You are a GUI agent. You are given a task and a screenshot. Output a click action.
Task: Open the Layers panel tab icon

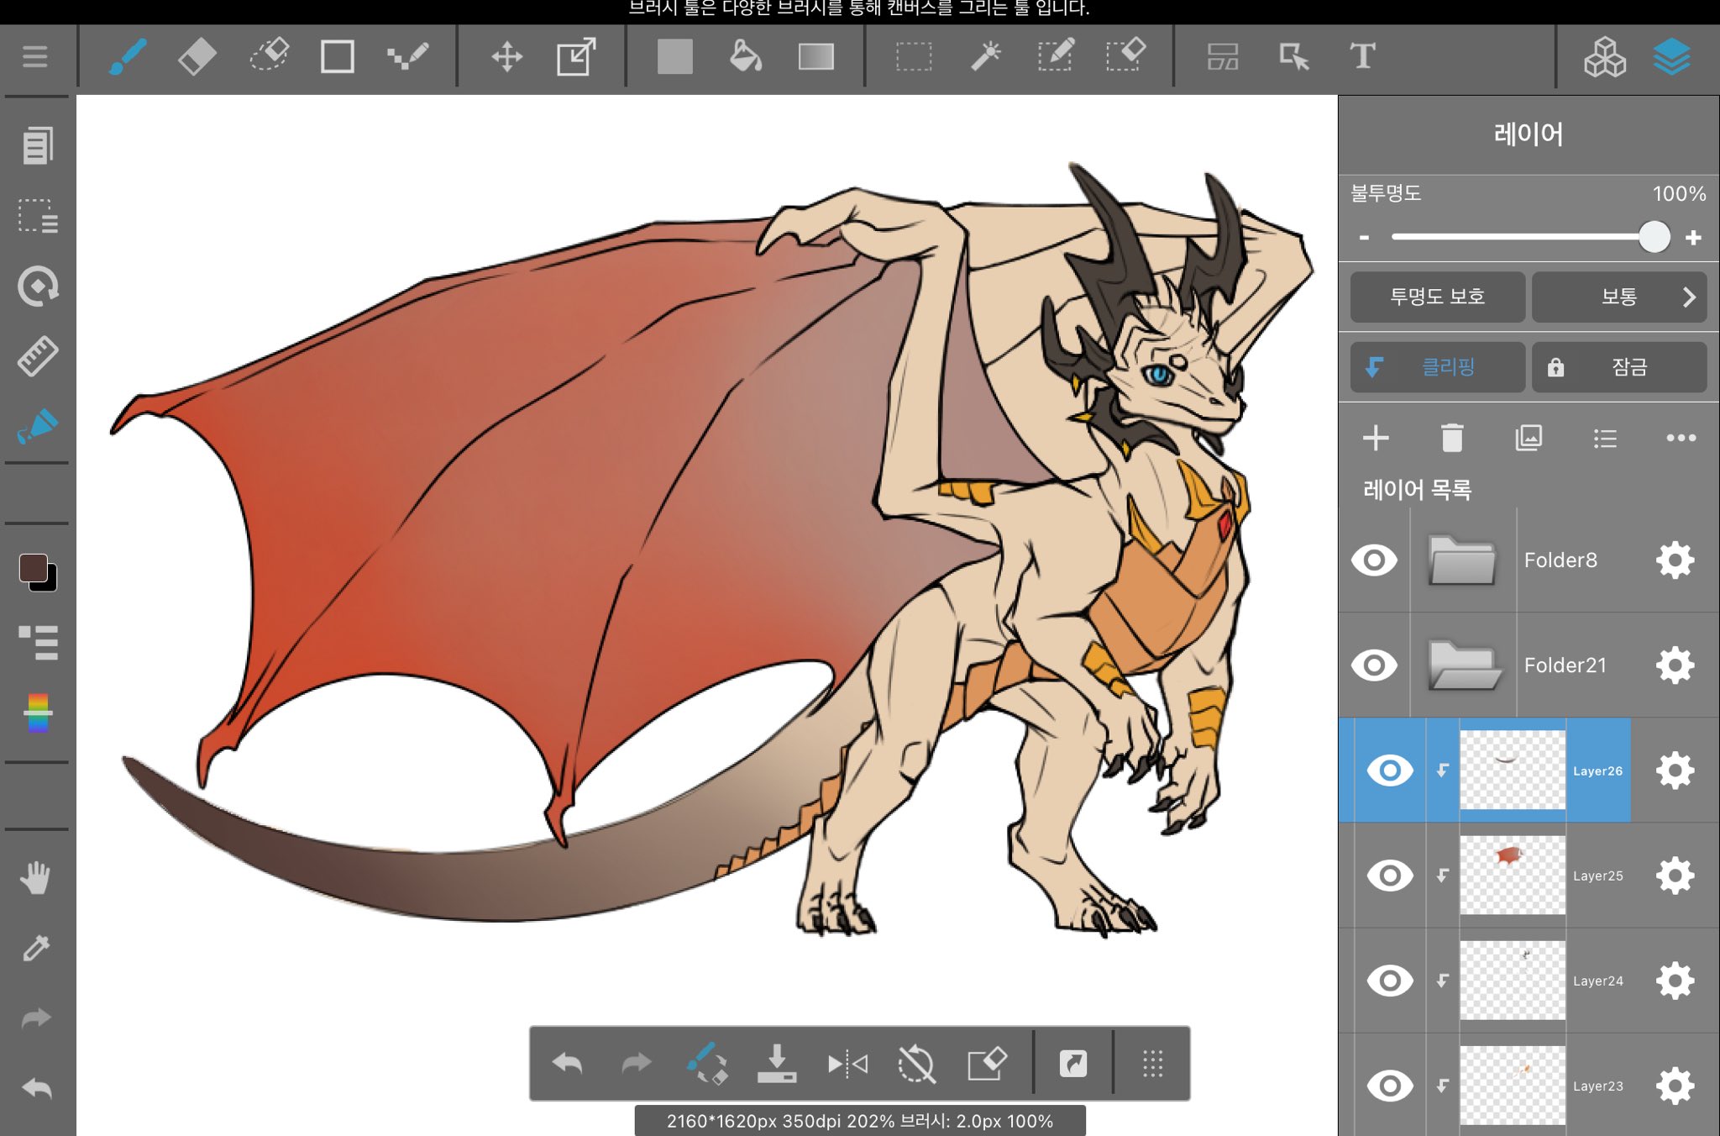(x=1671, y=57)
